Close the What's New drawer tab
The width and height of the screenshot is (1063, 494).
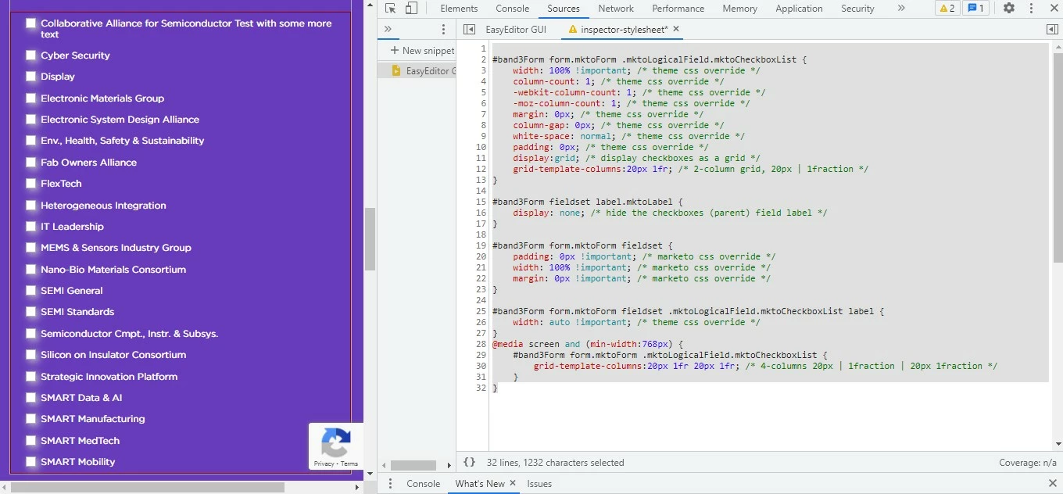(513, 483)
